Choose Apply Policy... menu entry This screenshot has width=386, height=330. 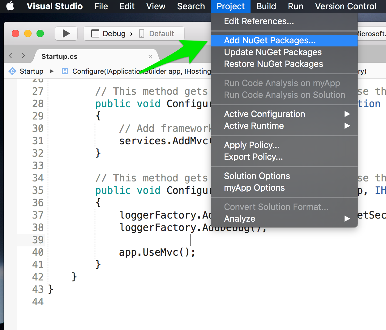[x=284, y=145]
